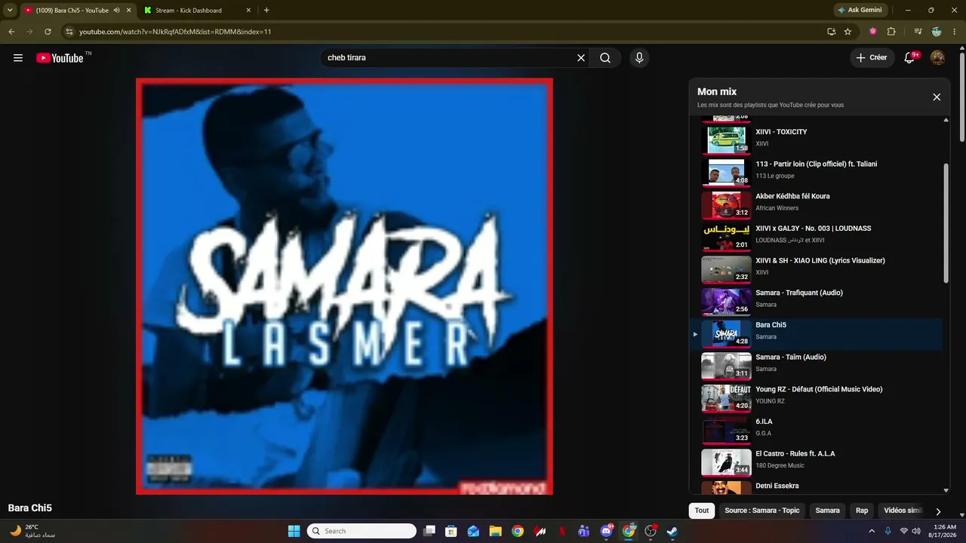Viewport: 966px width, 543px height.
Task: Clear the search query with the X
Action: point(581,58)
